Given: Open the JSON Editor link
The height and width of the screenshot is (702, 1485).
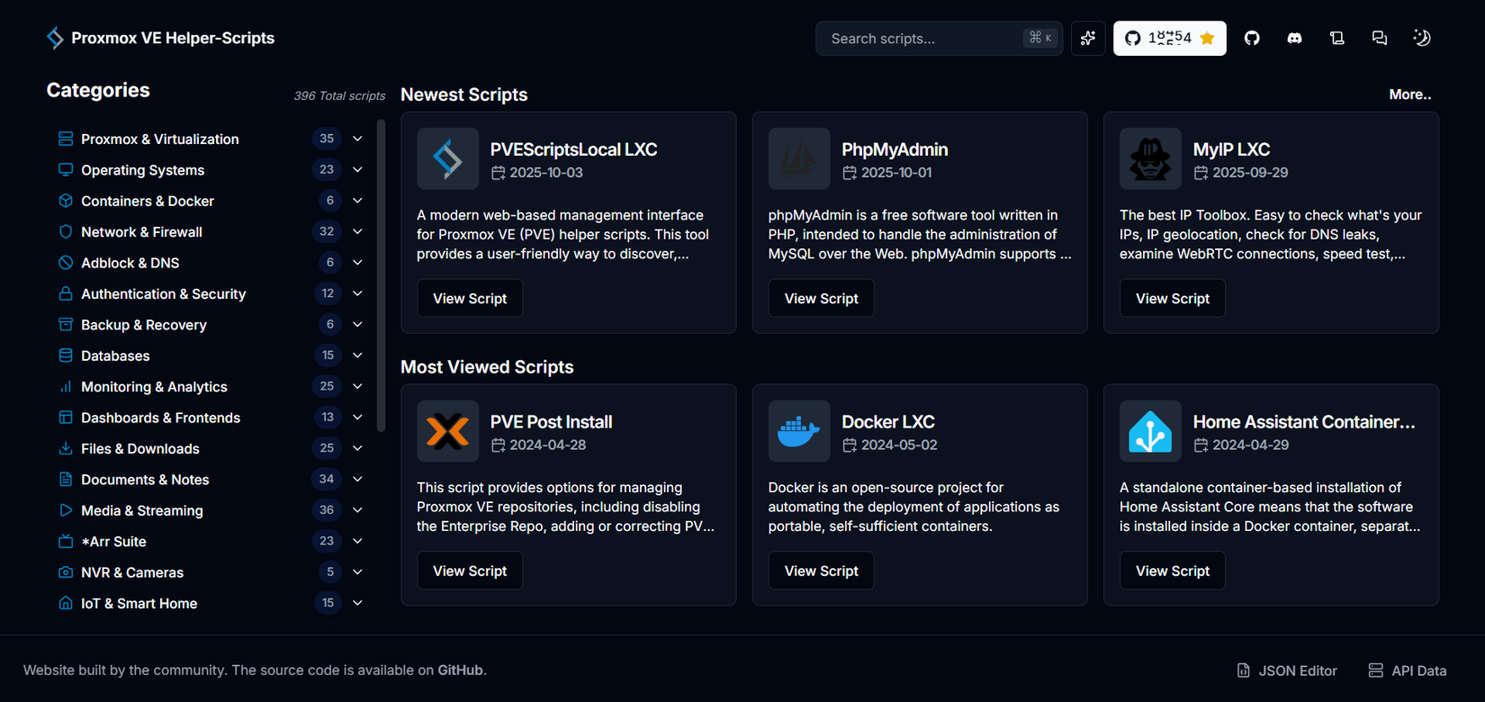Looking at the screenshot, I should coord(1287,670).
